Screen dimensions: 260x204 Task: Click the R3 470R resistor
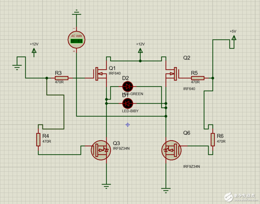(62, 78)
